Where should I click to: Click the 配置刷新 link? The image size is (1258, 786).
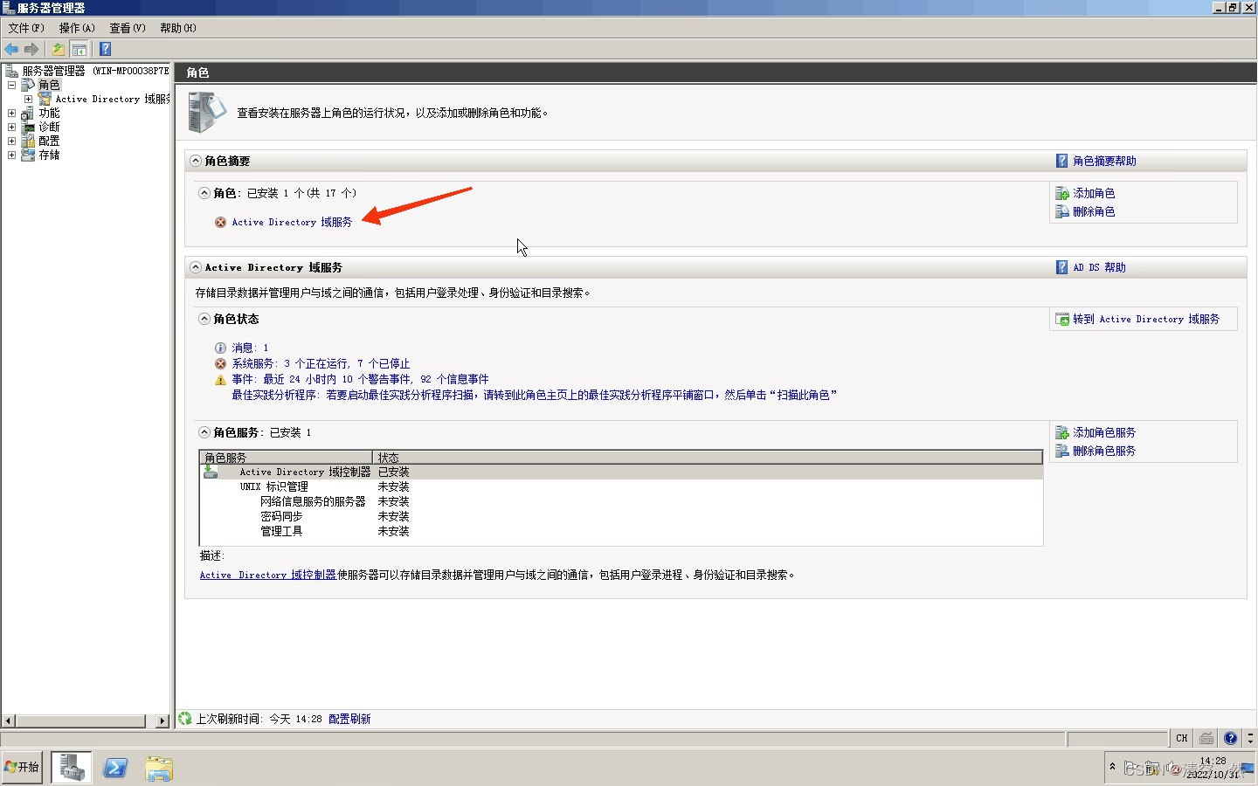349,719
